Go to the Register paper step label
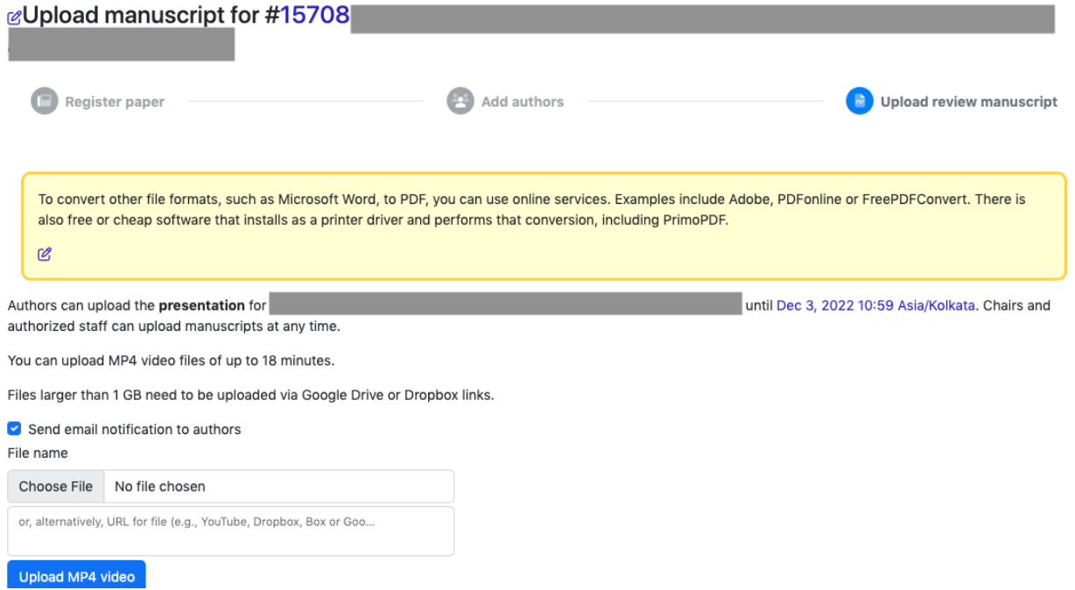The image size is (1075, 590). (x=115, y=102)
